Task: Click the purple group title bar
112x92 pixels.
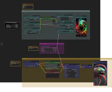Action: click(52, 44)
